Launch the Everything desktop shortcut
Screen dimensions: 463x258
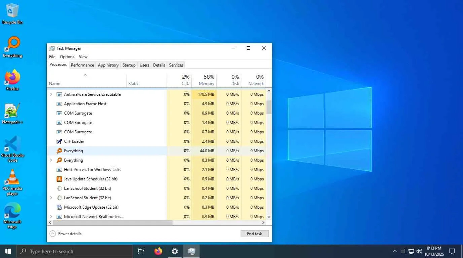coord(12,47)
